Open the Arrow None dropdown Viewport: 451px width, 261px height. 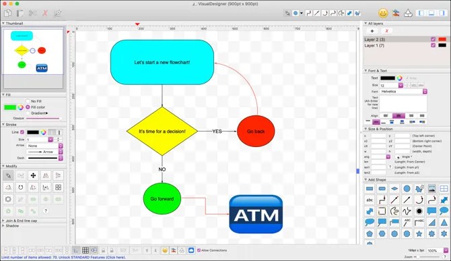pos(44,146)
